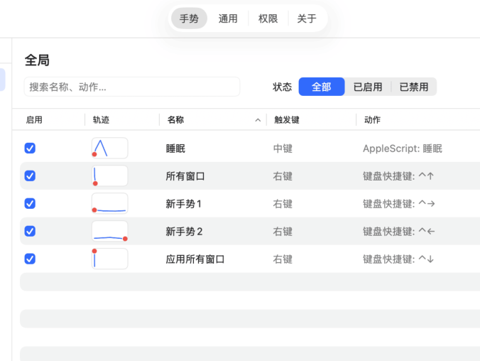Uncheck the 所有窗口 gesture checkbox
Viewport: 480px width, 361px height.
pos(30,176)
